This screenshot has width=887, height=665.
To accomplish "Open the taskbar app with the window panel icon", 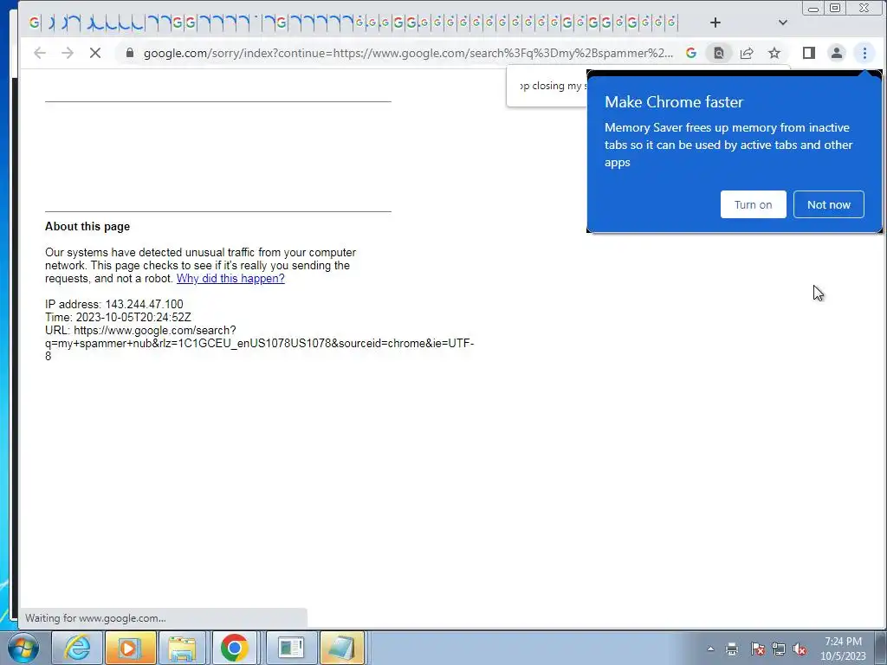I will [291, 648].
